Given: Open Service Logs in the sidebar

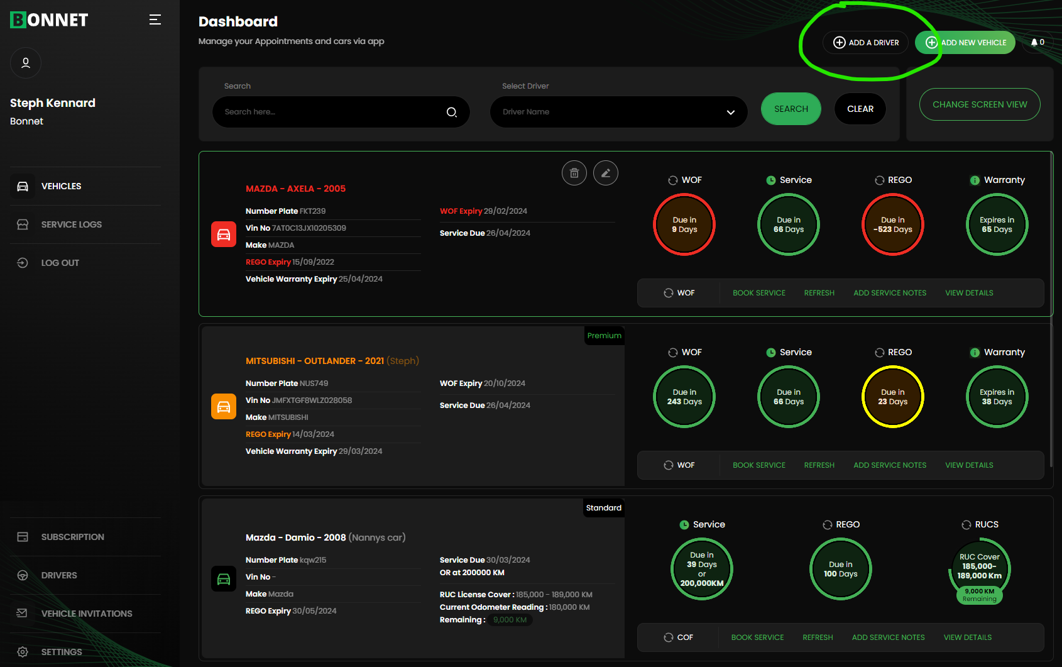Looking at the screenshot, I should click(85, 224).
